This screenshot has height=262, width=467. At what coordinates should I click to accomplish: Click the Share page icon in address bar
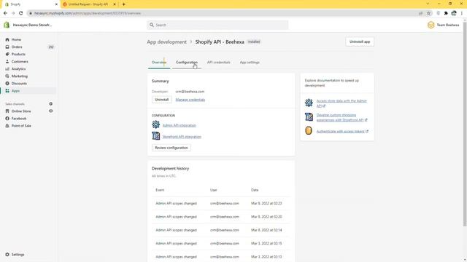420,13
